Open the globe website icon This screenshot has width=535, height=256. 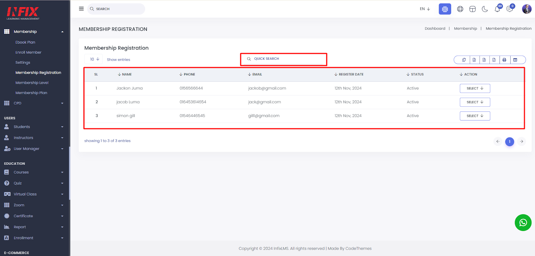[460, 9]
